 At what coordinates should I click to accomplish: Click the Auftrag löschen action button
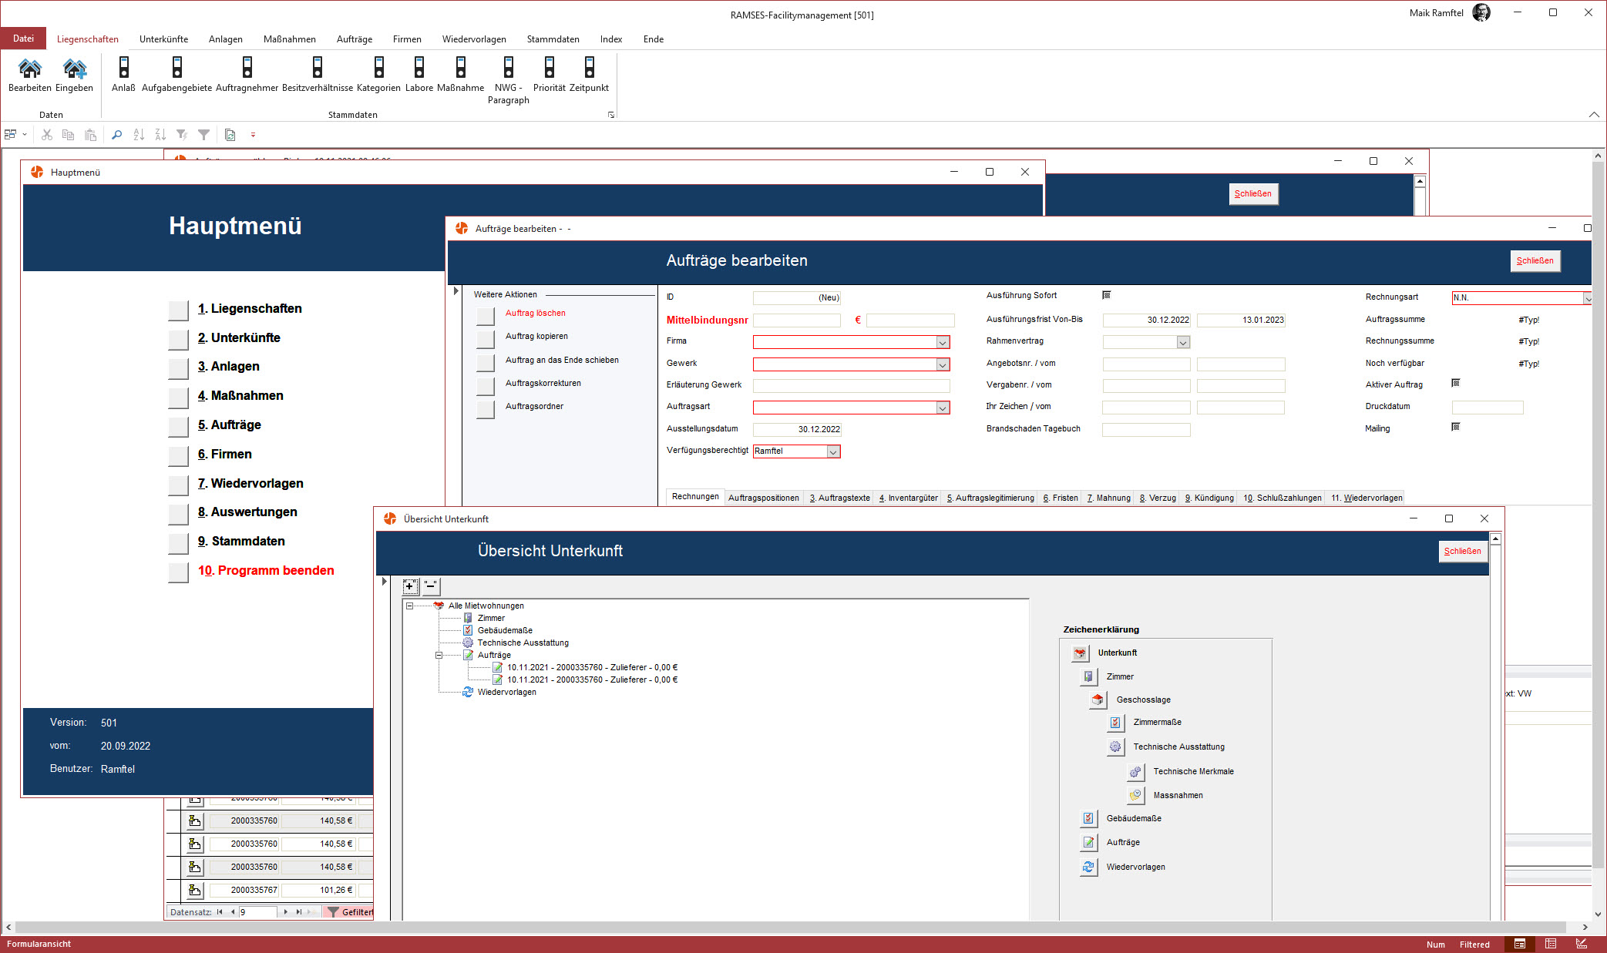tap(486, 316)
